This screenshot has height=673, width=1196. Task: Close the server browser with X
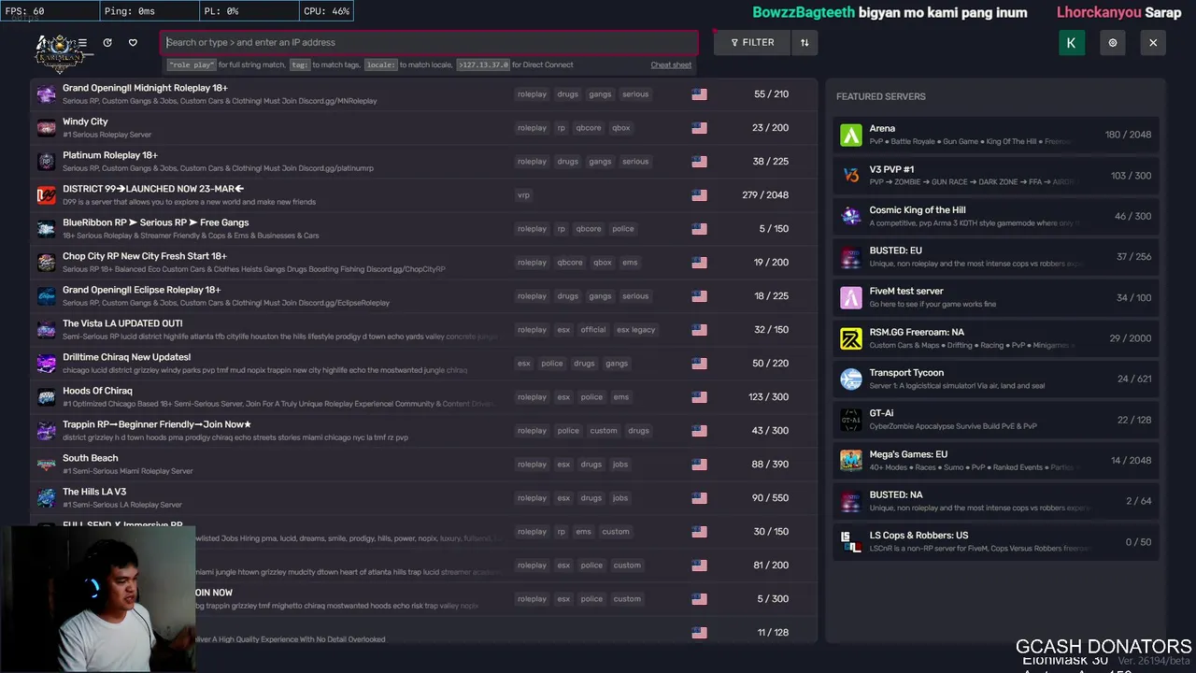tap(1153, 42)
